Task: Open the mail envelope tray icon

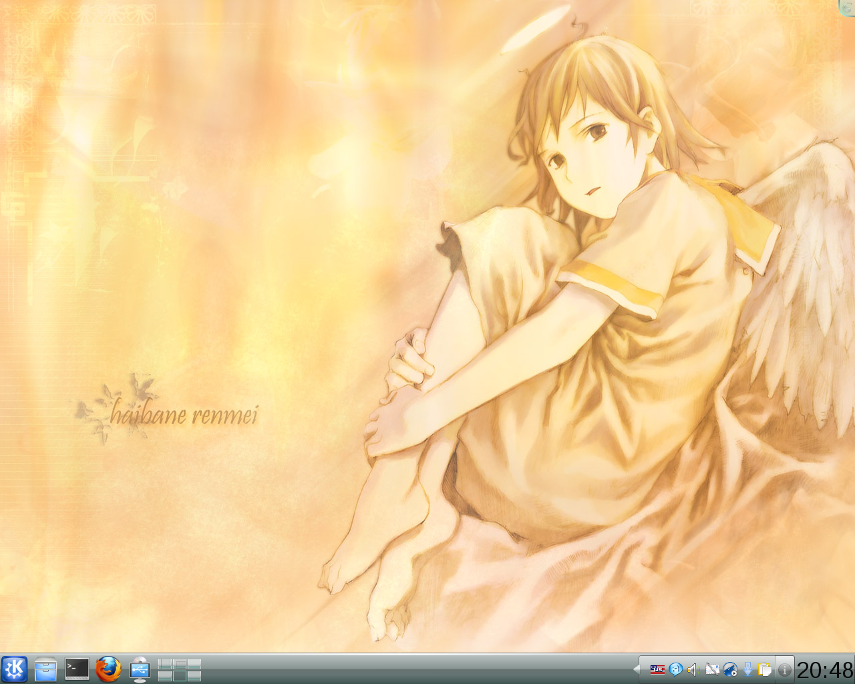Action: point(713,669)
